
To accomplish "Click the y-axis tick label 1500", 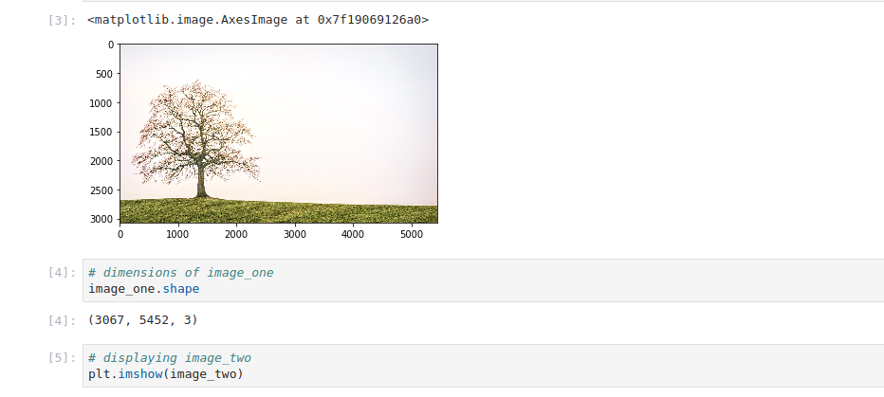I will click(x=101, y=132).
